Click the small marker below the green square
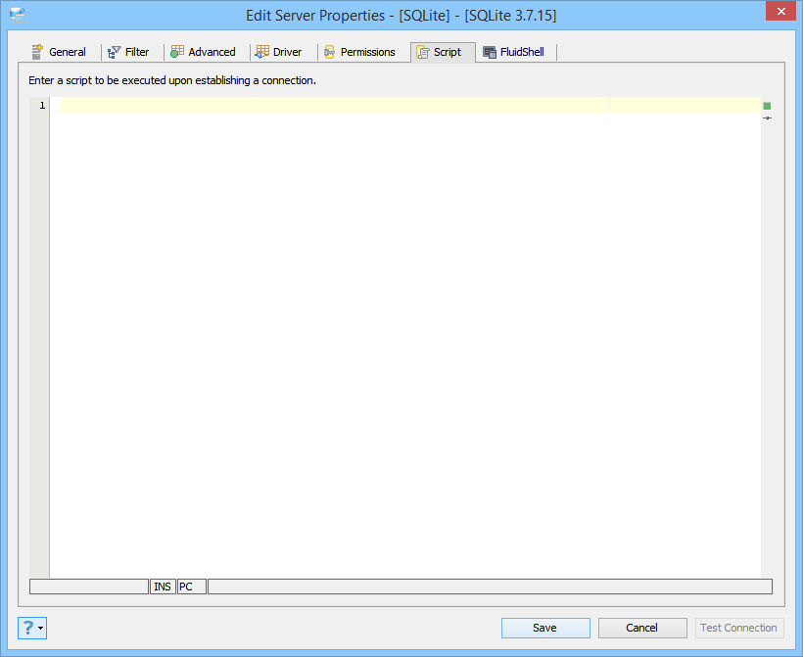Image resolution: width=803 pixels, height=657 pixels. [767, 117]
